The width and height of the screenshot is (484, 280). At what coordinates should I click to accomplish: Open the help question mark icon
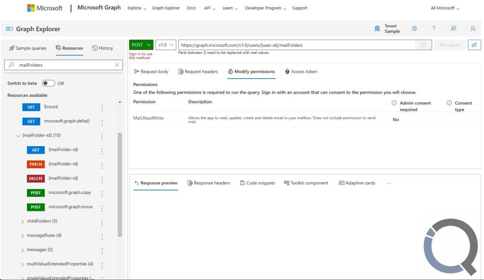click(434, 28)
